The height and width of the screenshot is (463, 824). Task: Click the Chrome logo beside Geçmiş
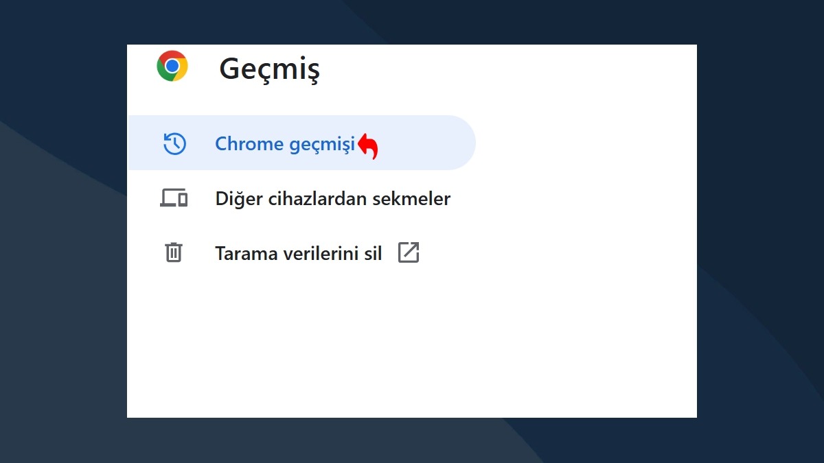click(172, 66)
